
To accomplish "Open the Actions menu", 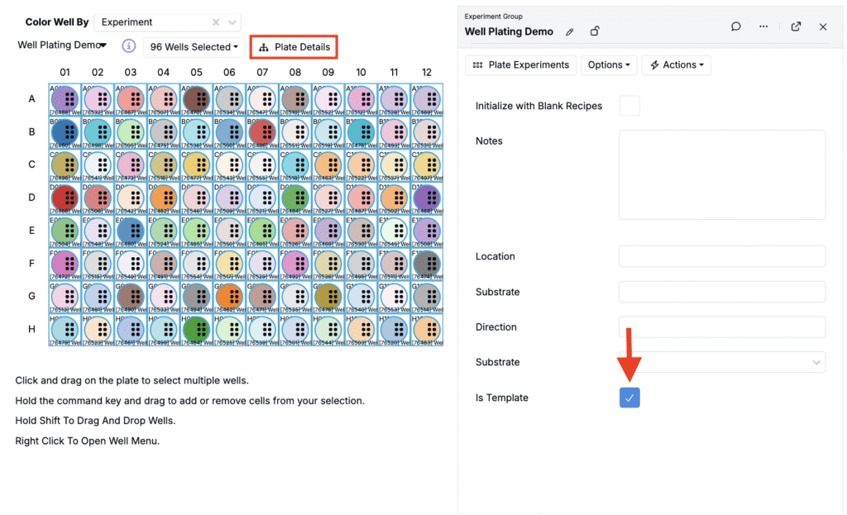I will pyautogui.click(x=676, y=64).
